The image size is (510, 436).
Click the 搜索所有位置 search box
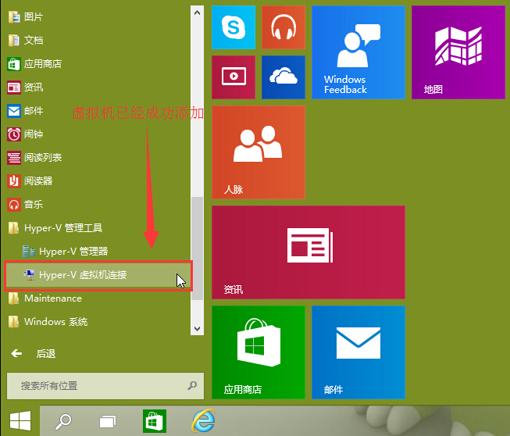point(94,386)
